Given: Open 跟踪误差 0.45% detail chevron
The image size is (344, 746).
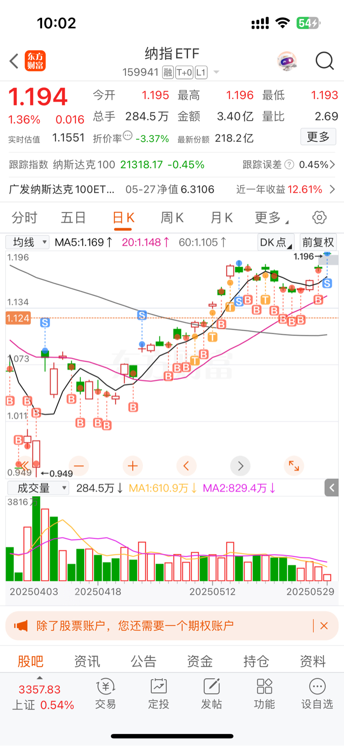Looking at the screenshot, I should coord(332,165).
